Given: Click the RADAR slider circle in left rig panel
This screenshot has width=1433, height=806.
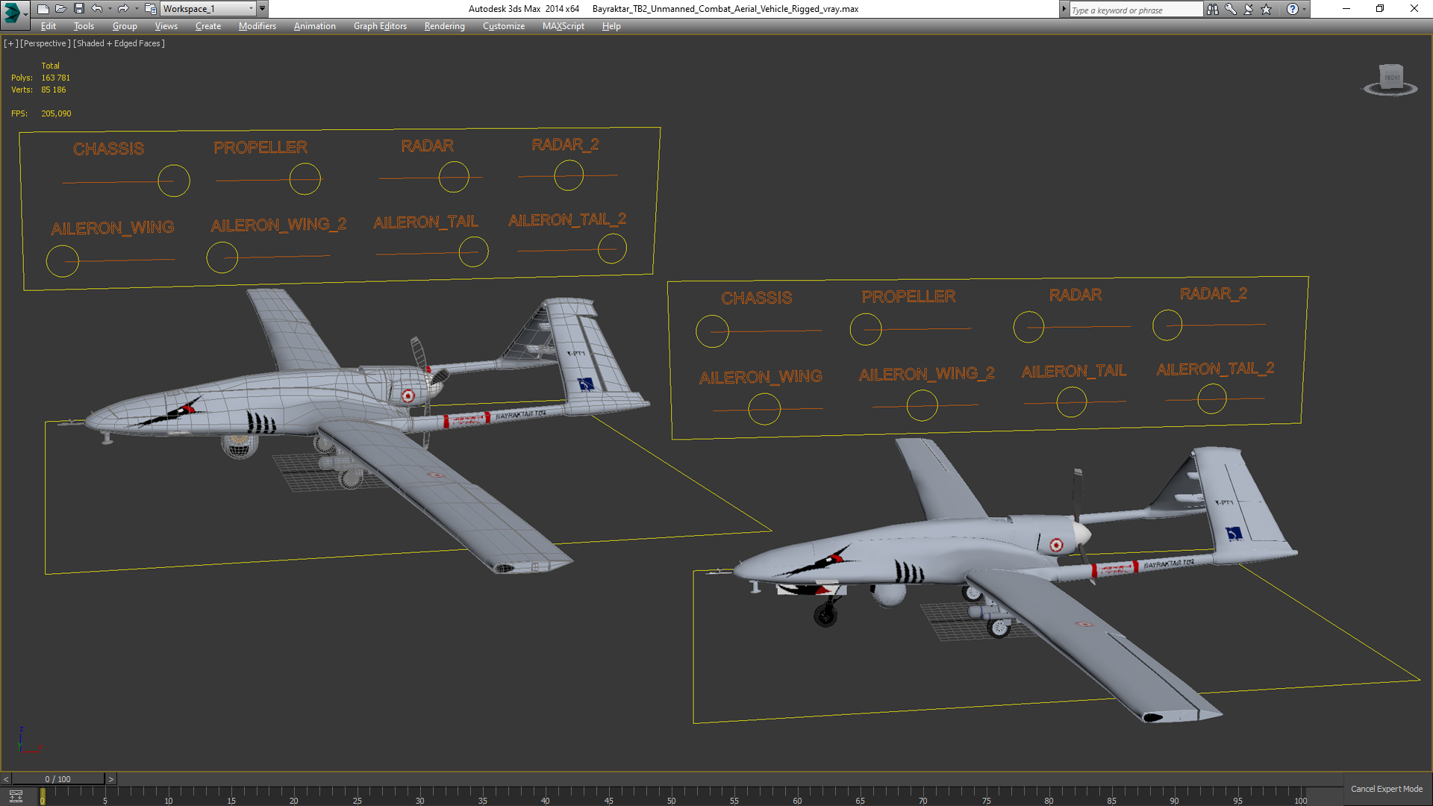Looking at the screenshot, I should [454, 177].
